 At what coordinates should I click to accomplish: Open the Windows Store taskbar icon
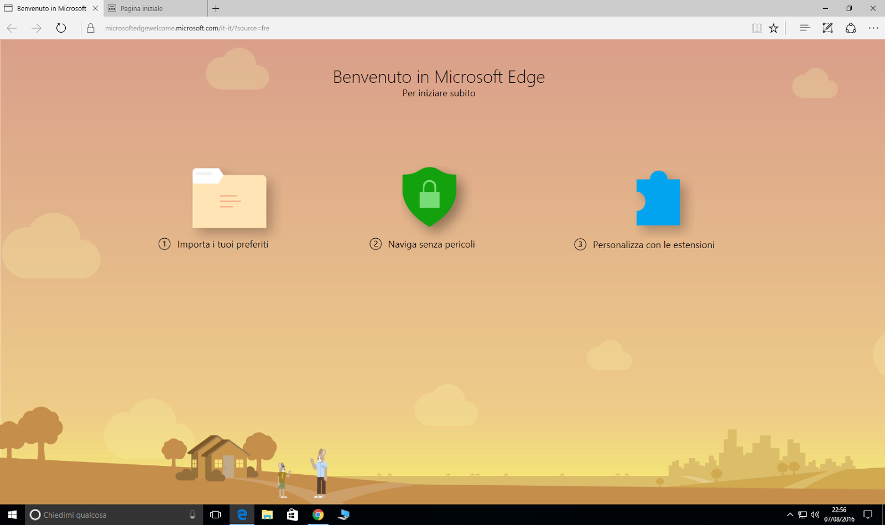[x=293, y=514]
